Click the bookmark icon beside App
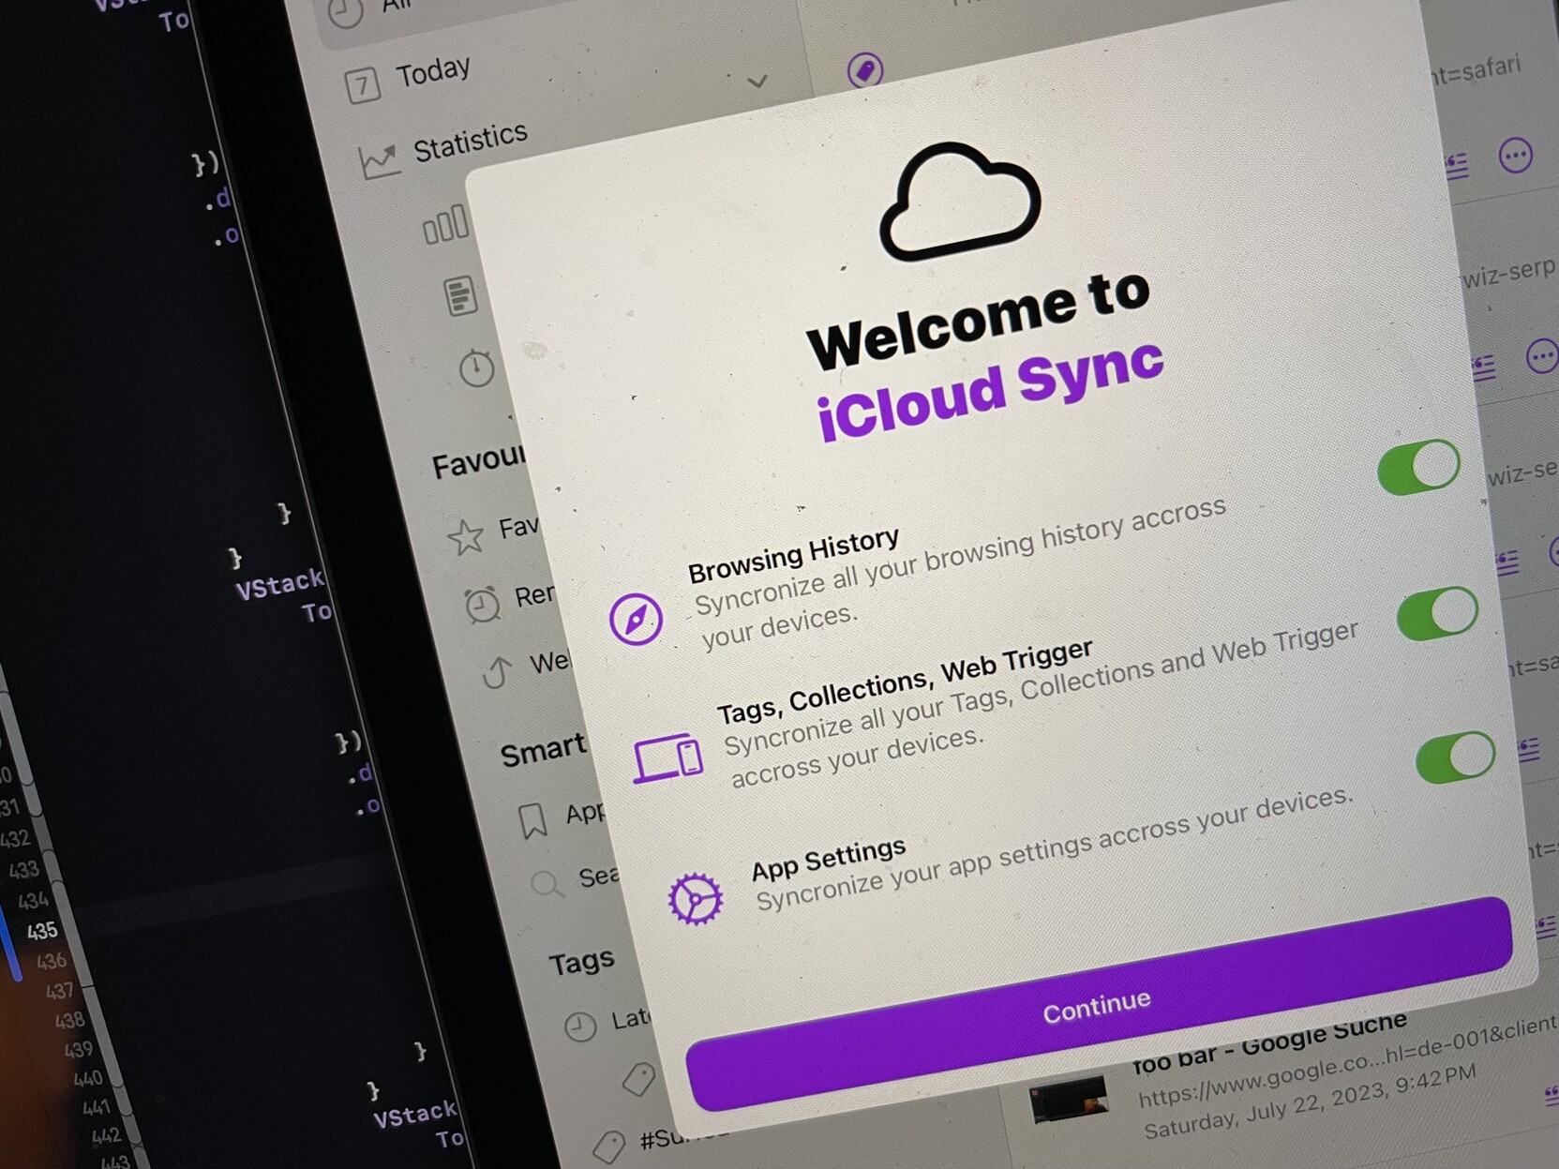Viewport: 1559px width, 1169px height. [533, 820]
